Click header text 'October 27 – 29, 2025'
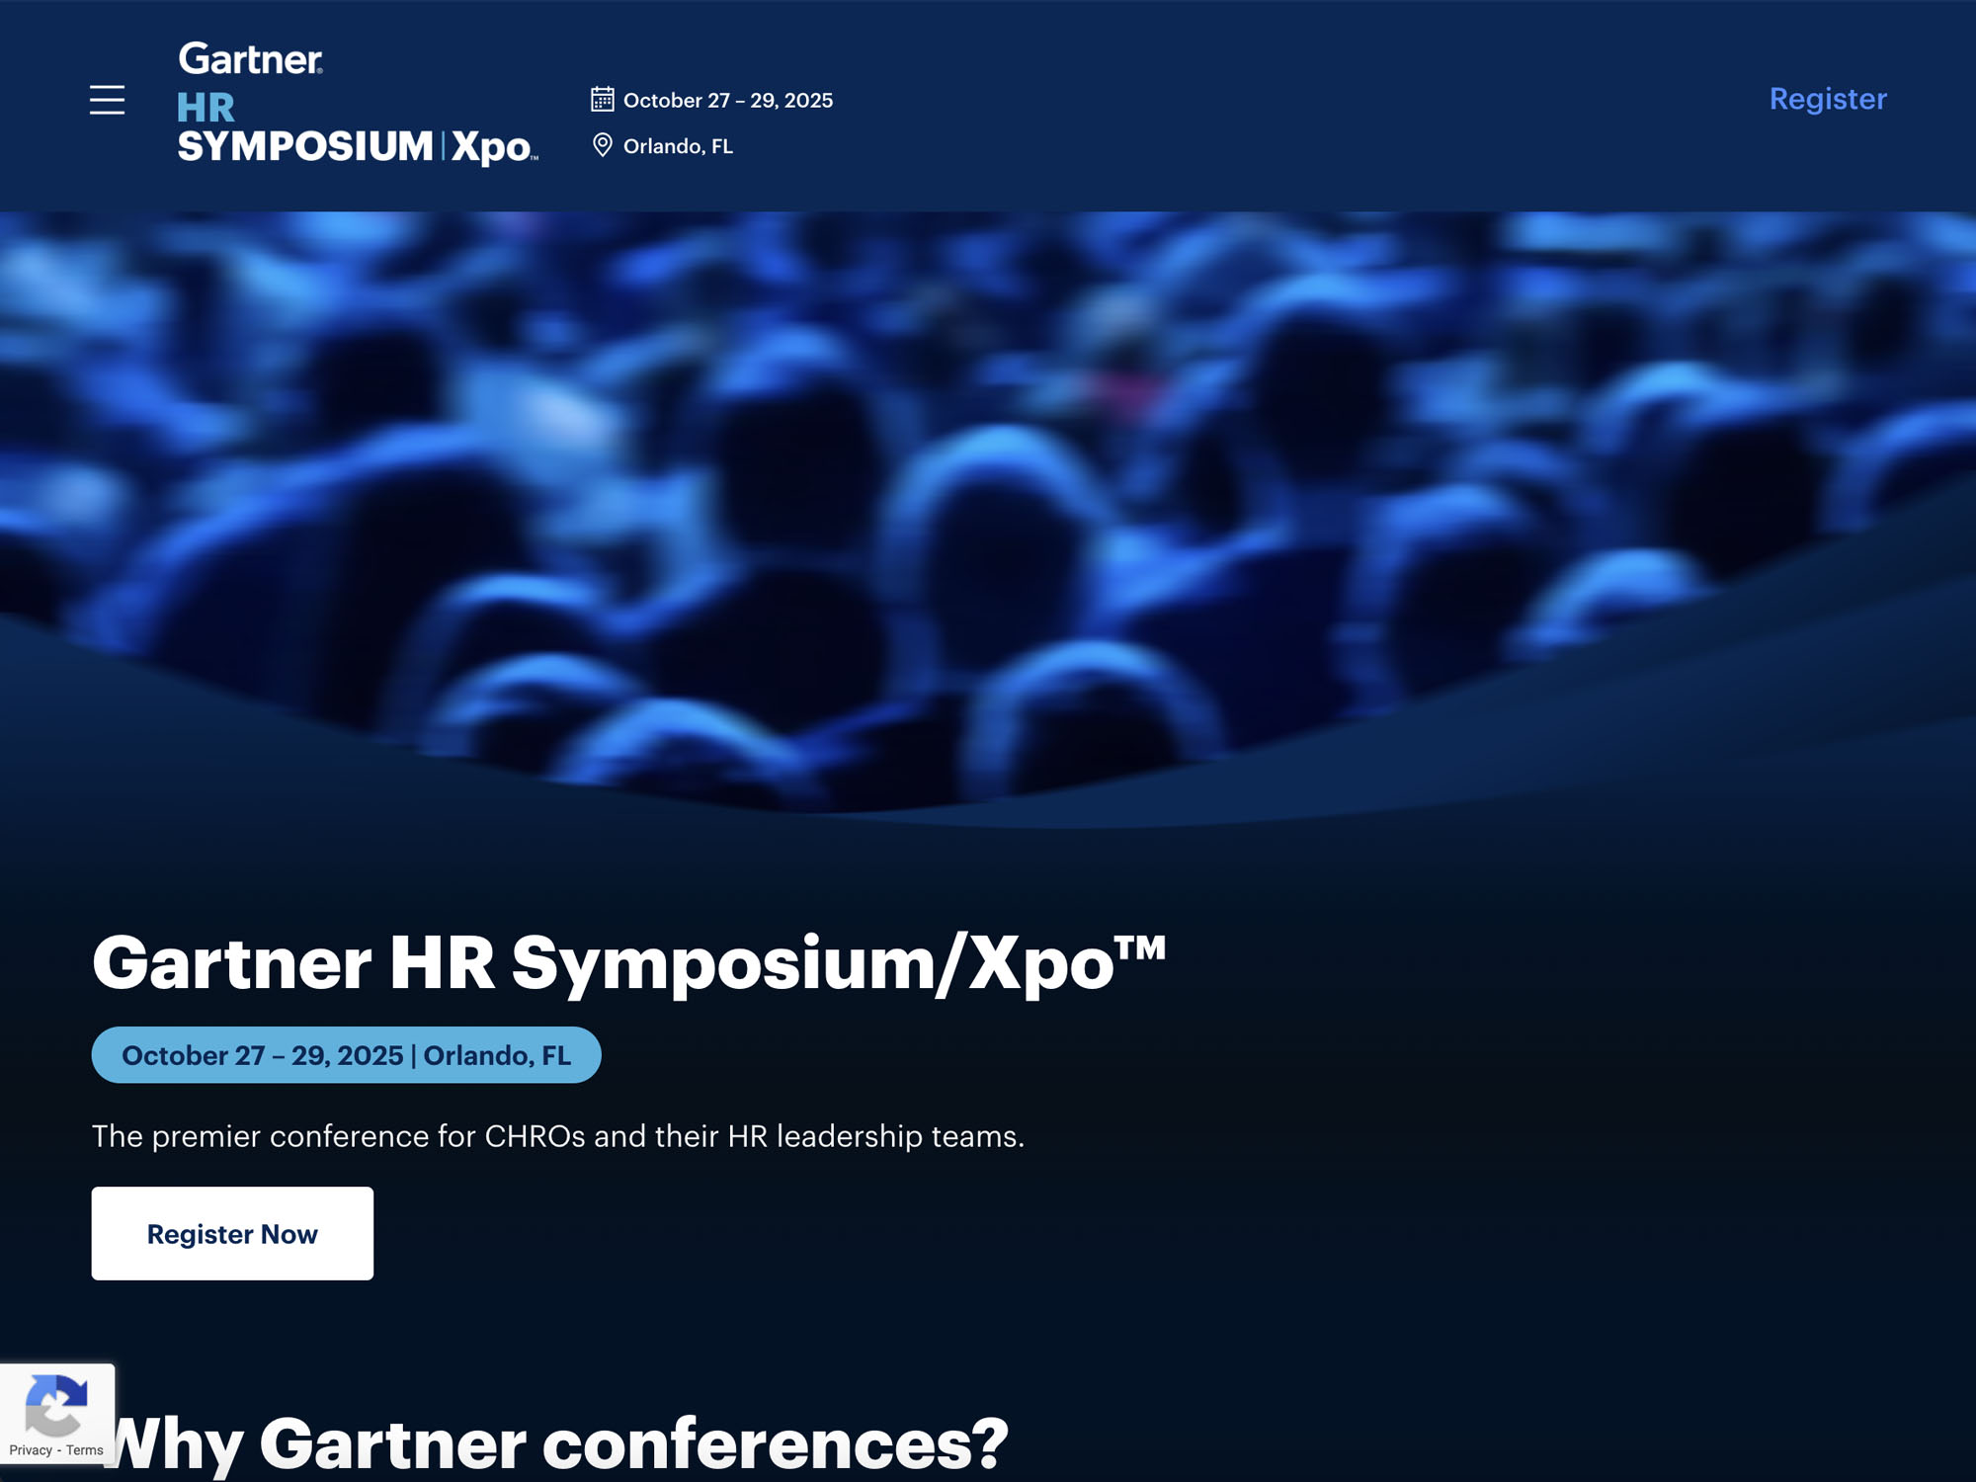The width and height of the screenshot is (1976, 1482). 728,100
